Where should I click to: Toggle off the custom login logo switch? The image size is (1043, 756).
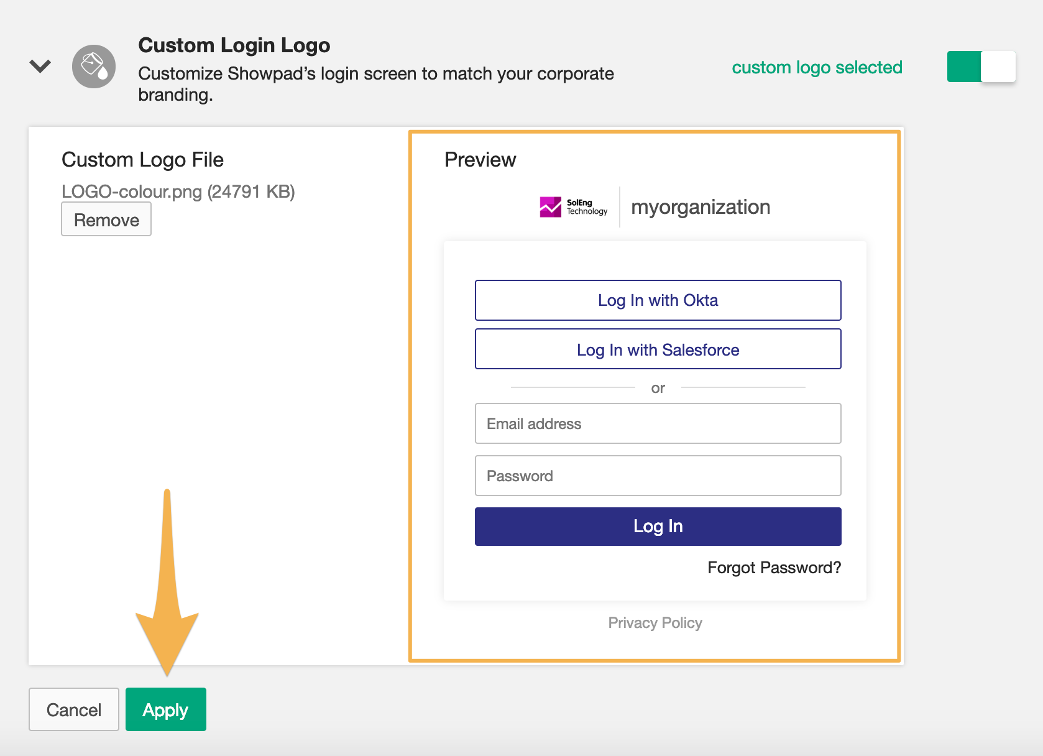[x=981, y=67]
